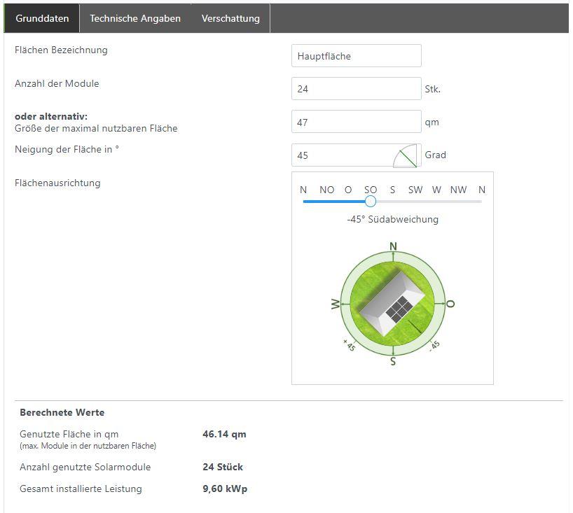The width and height of the screenshot is (573, 513).
Task: Open the Verschattung tab
Action: click(230, 18)
